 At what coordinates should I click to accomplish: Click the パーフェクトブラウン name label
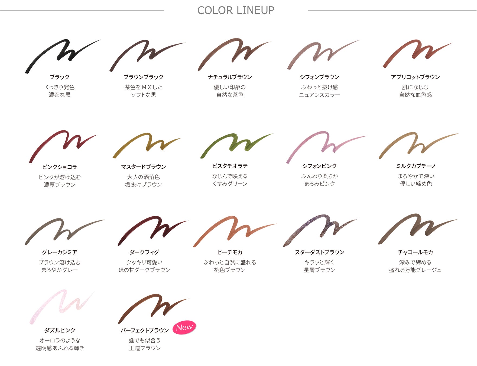coord(145,330)
